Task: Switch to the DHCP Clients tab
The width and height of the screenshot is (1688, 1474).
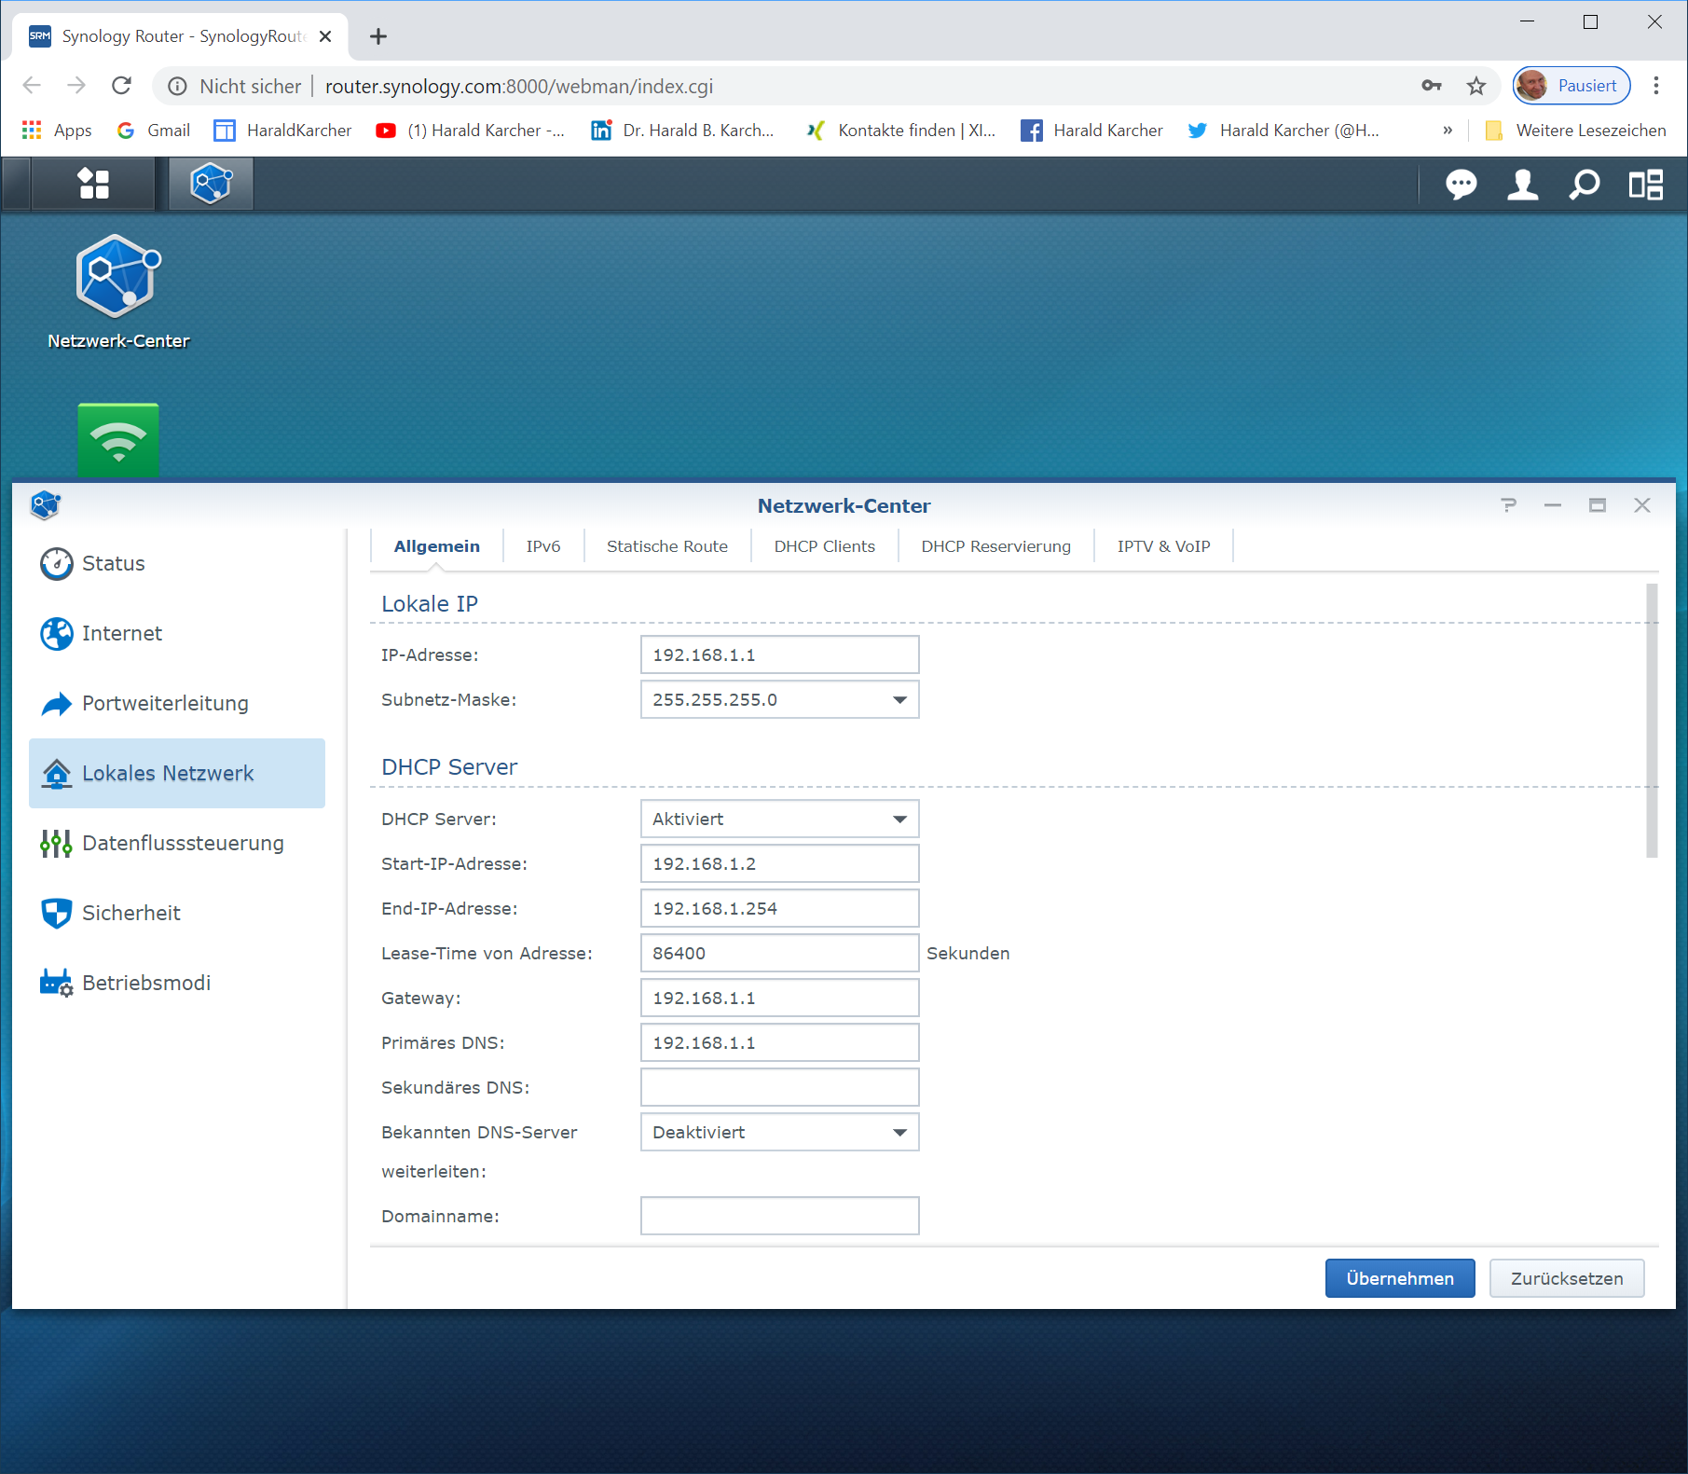Action: pyautogui.click(x=824, y=546)
